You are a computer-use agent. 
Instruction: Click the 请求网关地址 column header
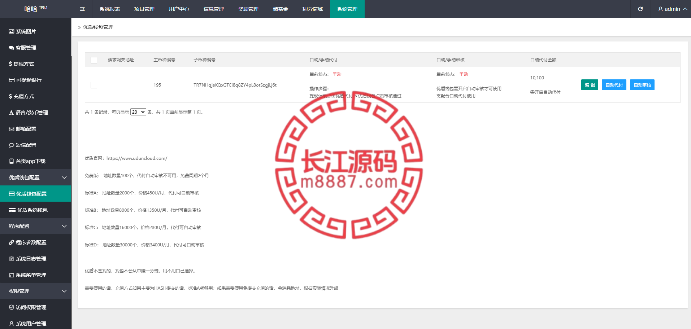(x=121, y=60)
